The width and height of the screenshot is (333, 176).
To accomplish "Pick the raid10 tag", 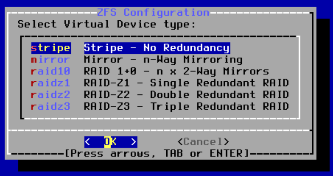I will (51, 71).
